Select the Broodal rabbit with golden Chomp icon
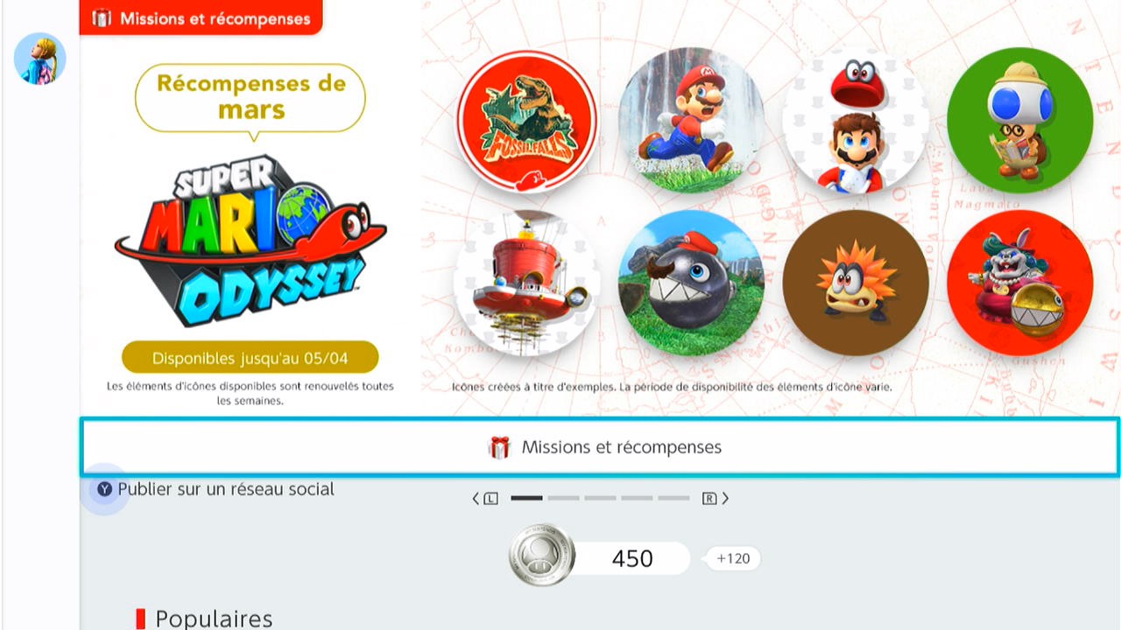This screenshot has height=630, width=1121. tap(1020, 283)
